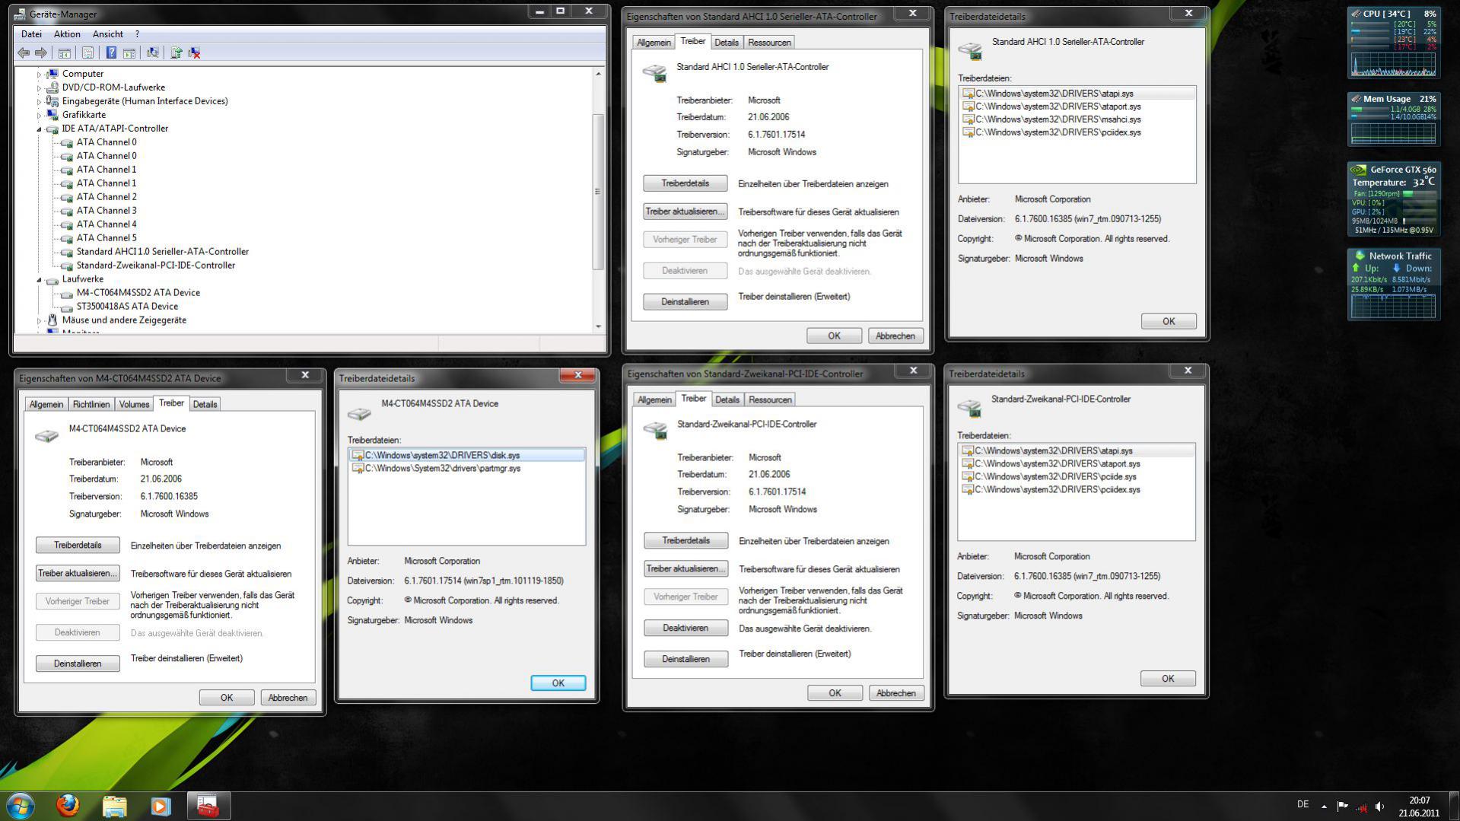Expand the Mäuse und andere Zeigegeräte node
The image size is (1460, 821).
point(39,321)
